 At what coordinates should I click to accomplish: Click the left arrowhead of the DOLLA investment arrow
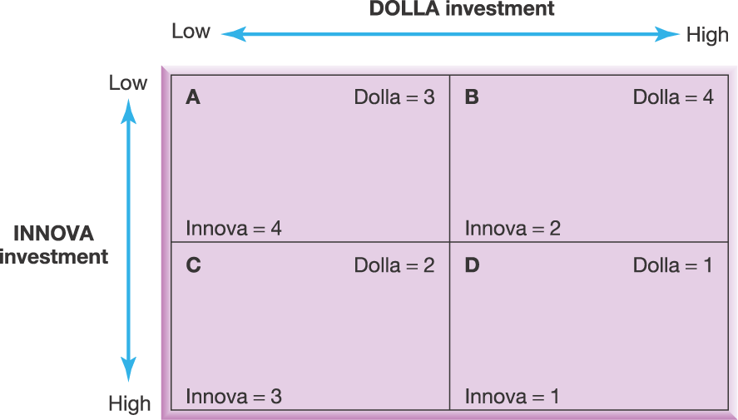[x=229, y=34]
